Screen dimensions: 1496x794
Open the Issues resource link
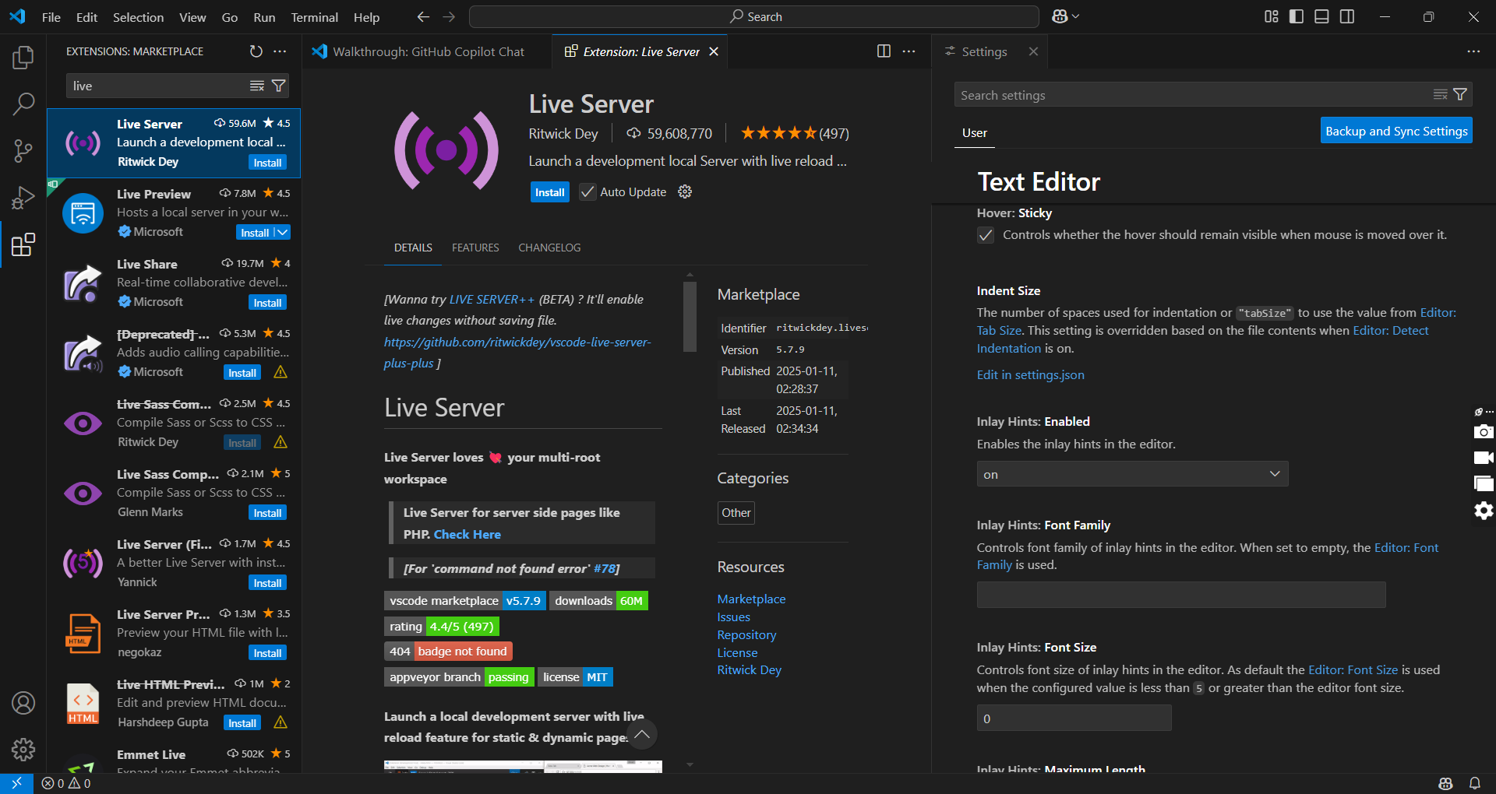tap(733, 617)
